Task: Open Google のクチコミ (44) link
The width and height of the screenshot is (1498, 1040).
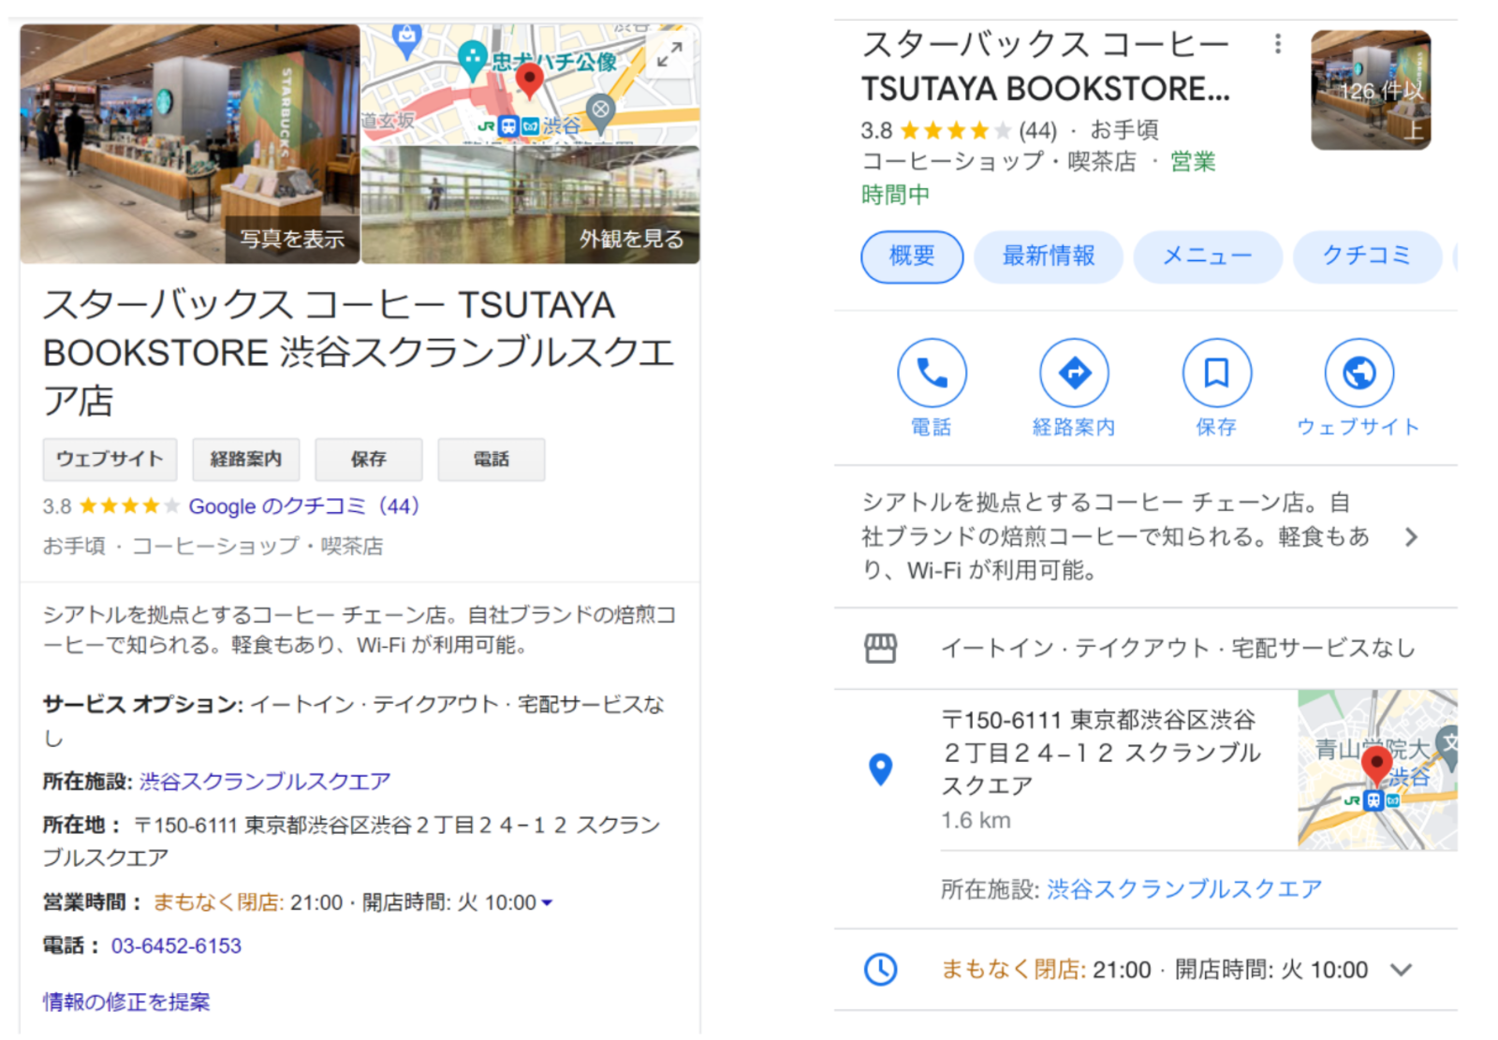Action: pos(304,506)
